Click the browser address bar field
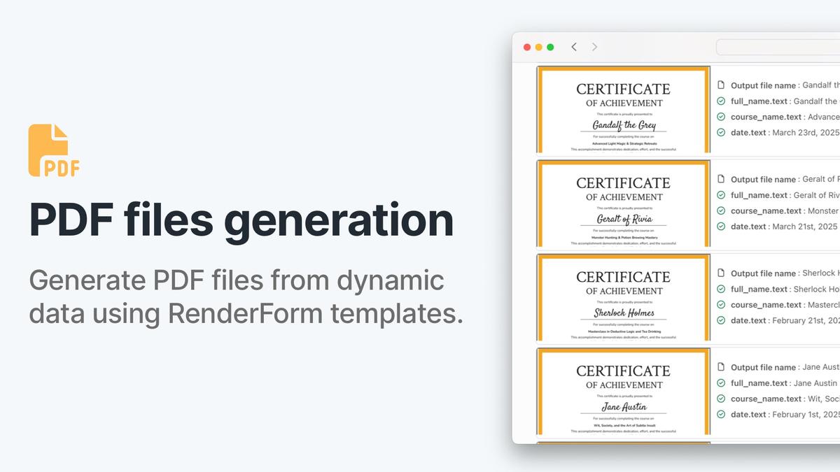The image size is (840, 472). pyautogui.click(x=777, y=46)
